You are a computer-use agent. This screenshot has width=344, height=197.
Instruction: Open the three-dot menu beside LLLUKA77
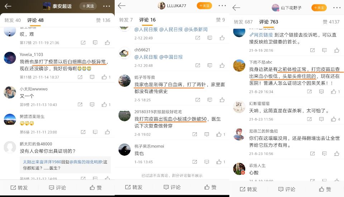[x=222, y=6]
